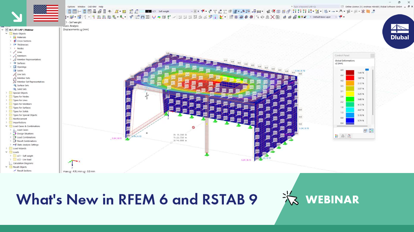Go to the previous load case arrow
This screenshot has width=414, height=232.
click(195, 11)
